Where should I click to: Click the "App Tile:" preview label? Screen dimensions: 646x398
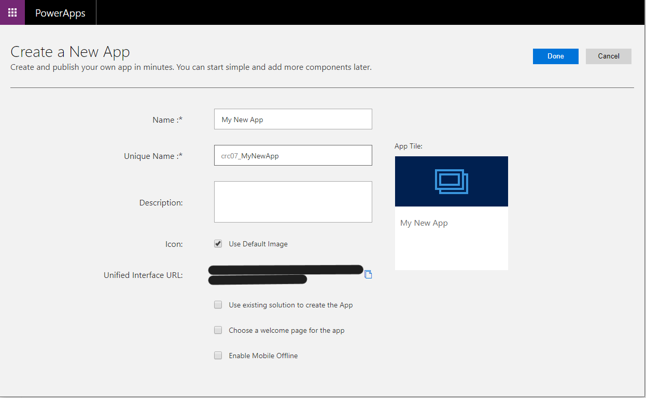click(409, 146)
